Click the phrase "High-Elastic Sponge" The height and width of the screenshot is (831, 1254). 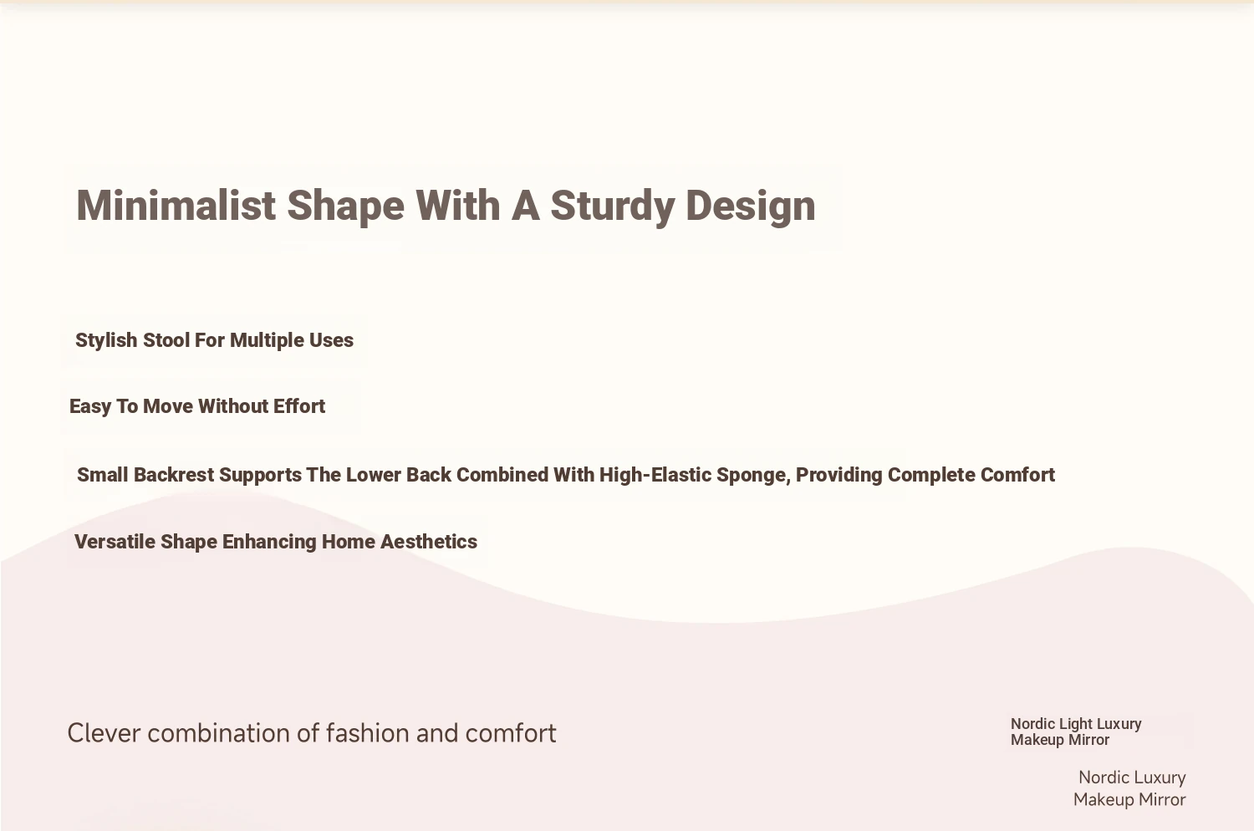click(x=693, y=475)
